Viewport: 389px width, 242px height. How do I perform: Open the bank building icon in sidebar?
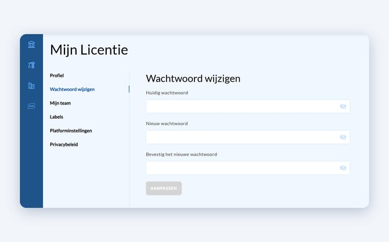tap(31, 45)
